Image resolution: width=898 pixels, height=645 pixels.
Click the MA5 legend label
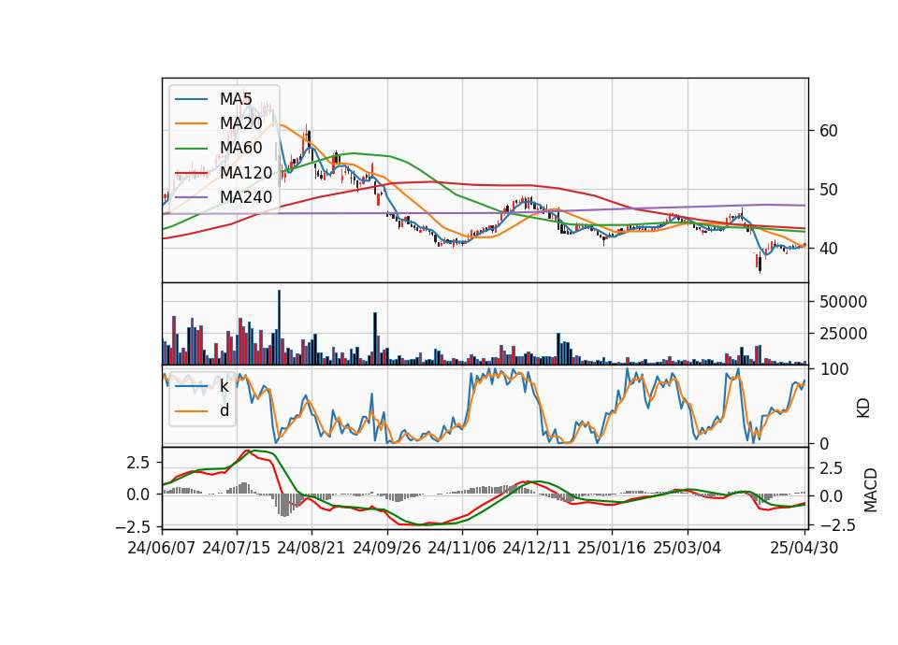tap(236, 99)
